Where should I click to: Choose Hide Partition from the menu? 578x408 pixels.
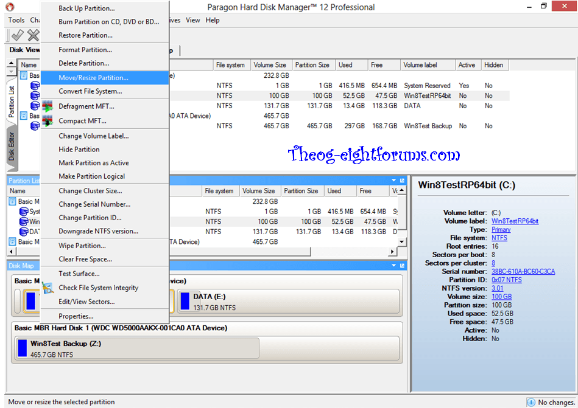pyautogui.click(x=105, y=150)
